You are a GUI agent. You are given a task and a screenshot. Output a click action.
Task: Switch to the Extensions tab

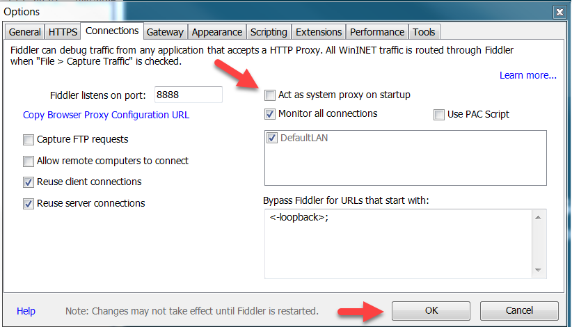pyautogui.click(x=319, y=32)
